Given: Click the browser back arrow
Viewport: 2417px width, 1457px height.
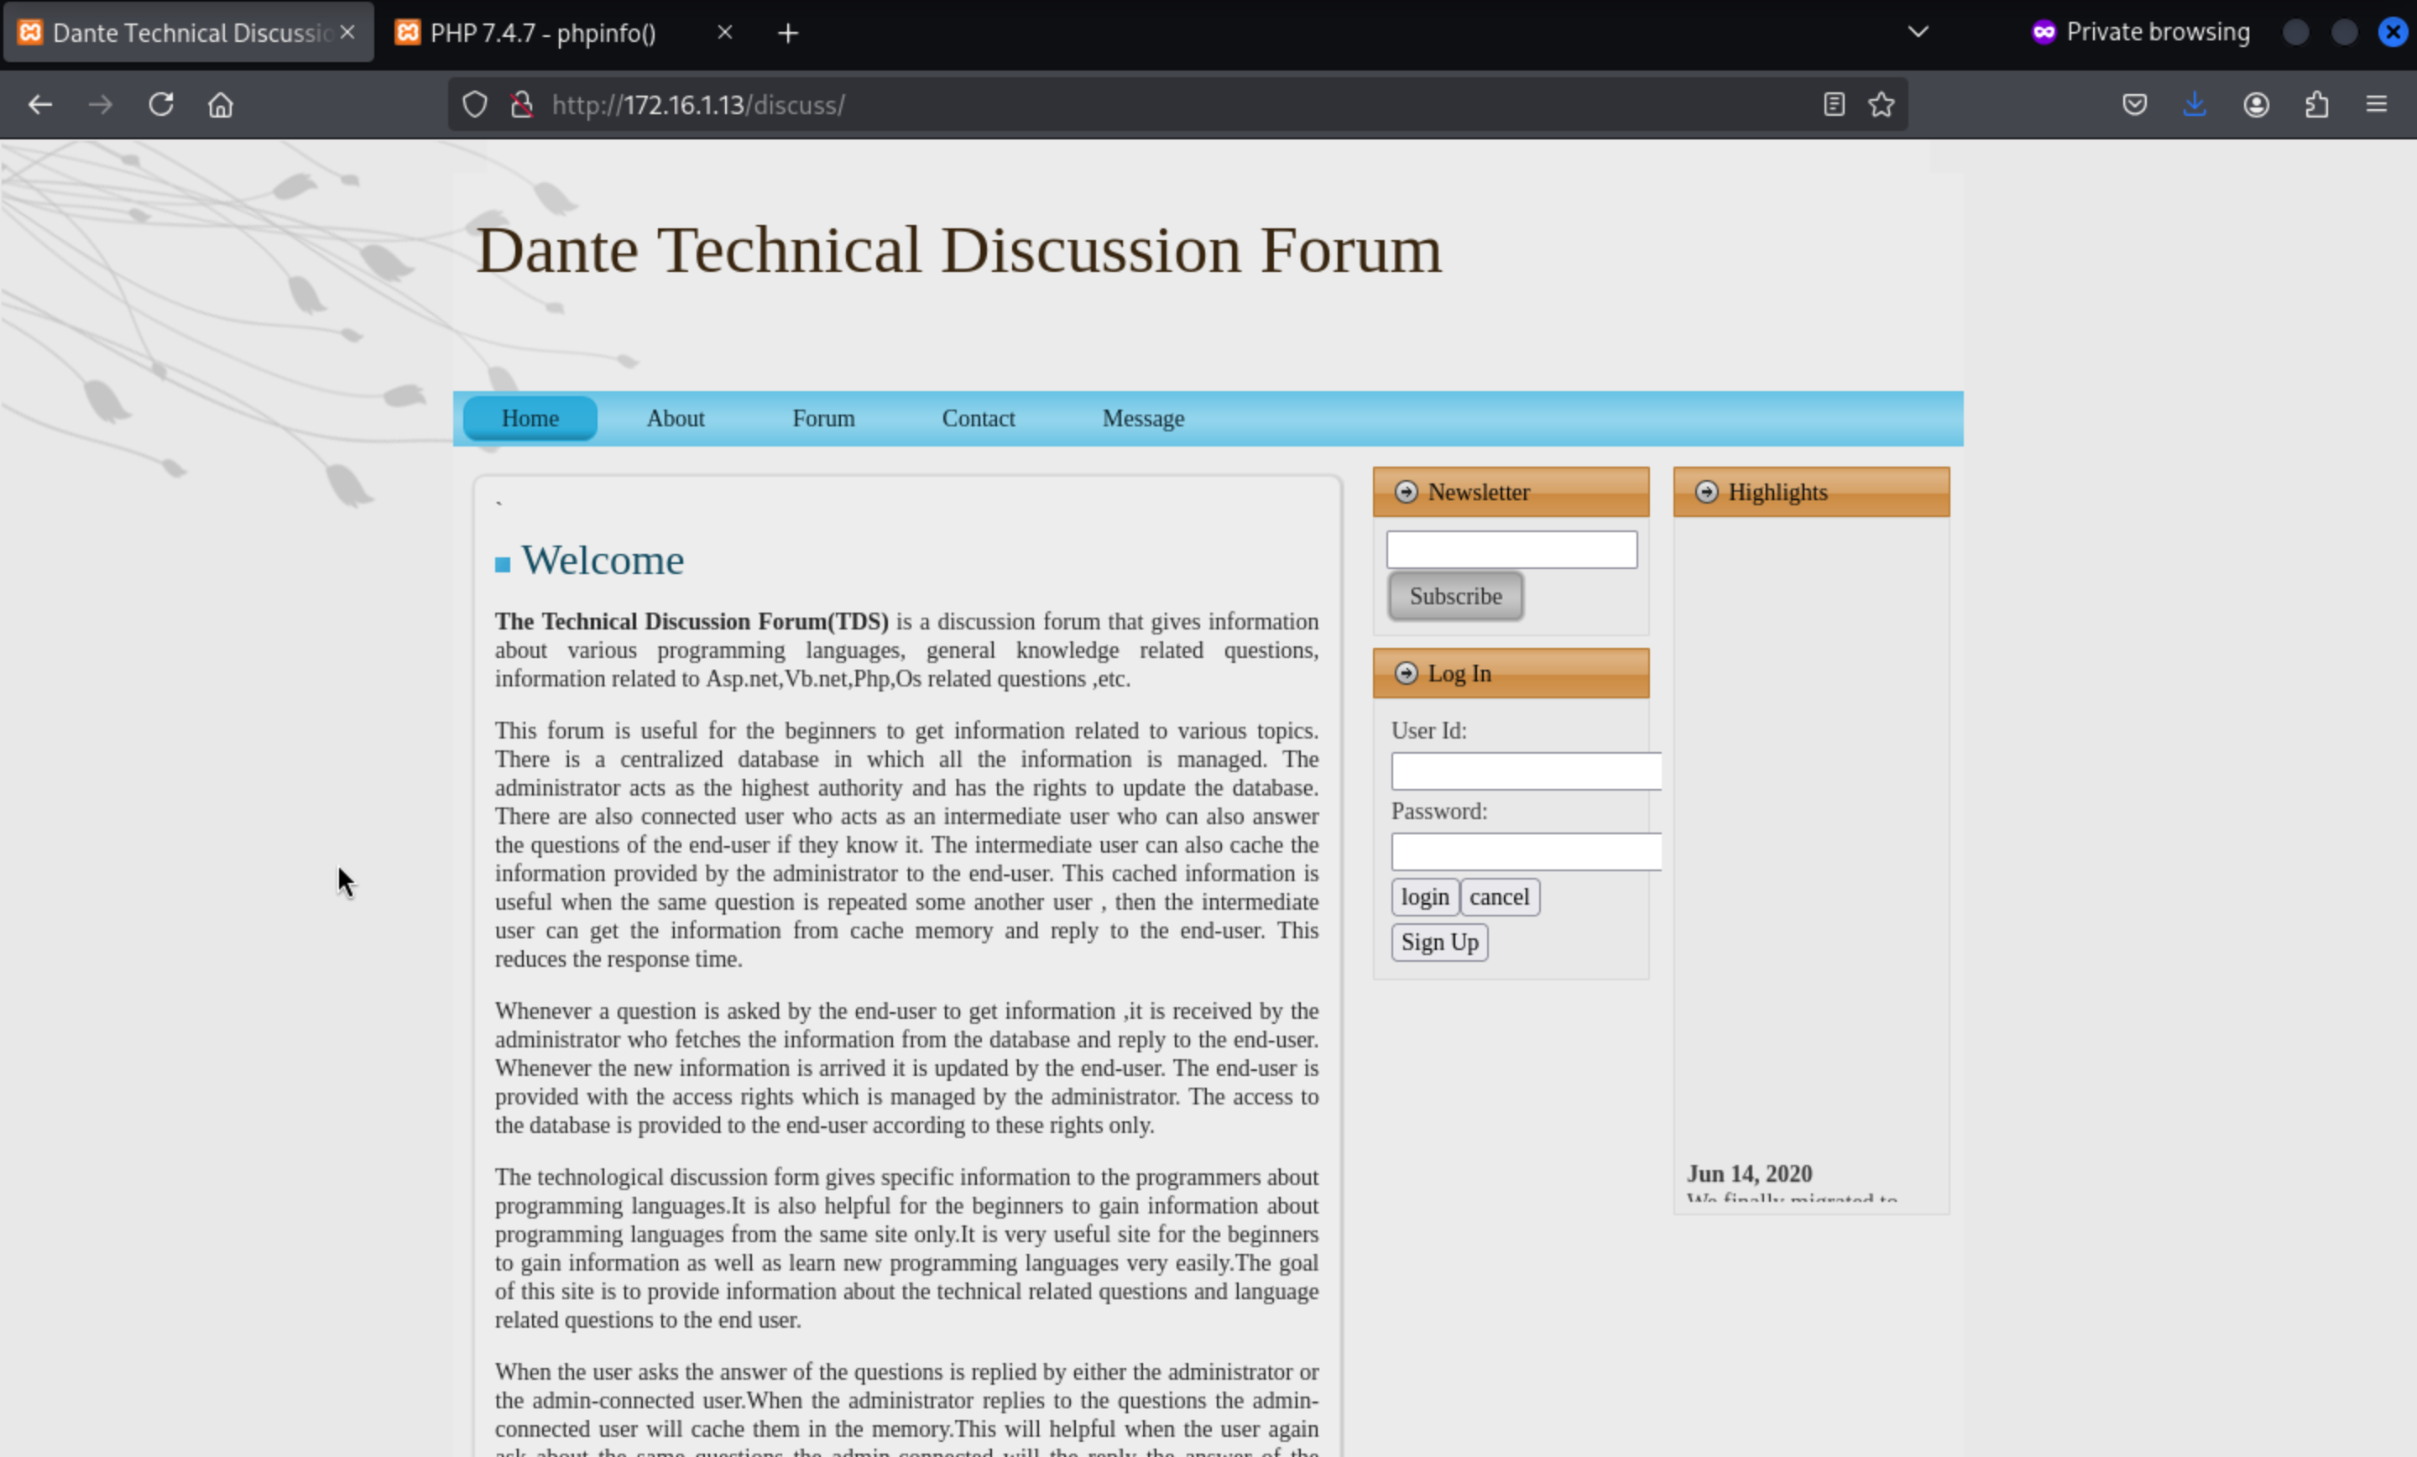Looking at the screenshot, I should pos(40,104).
